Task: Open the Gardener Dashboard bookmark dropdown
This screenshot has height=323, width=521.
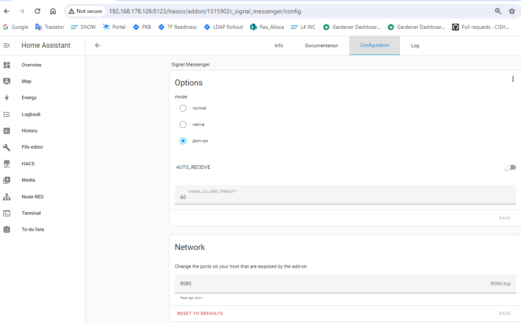Action: coord(352,27)
